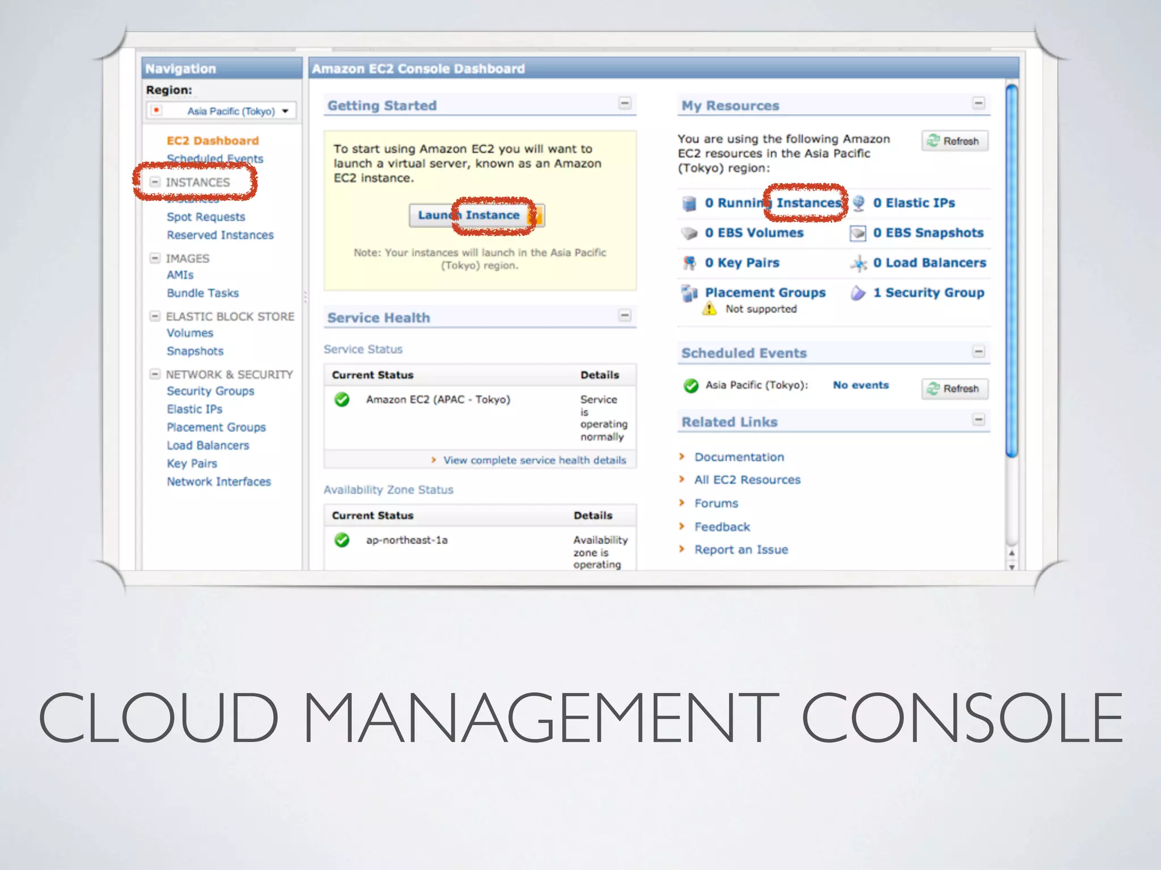Collapse the Getting Started panel
The width and height of the screenshot is (1161, 870).
click(625, 103)
